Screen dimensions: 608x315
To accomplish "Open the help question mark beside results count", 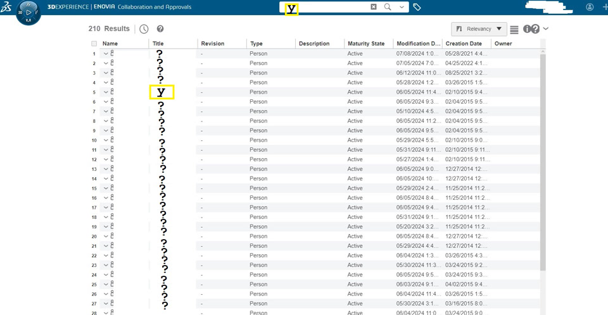I will (x=160, y=28).
